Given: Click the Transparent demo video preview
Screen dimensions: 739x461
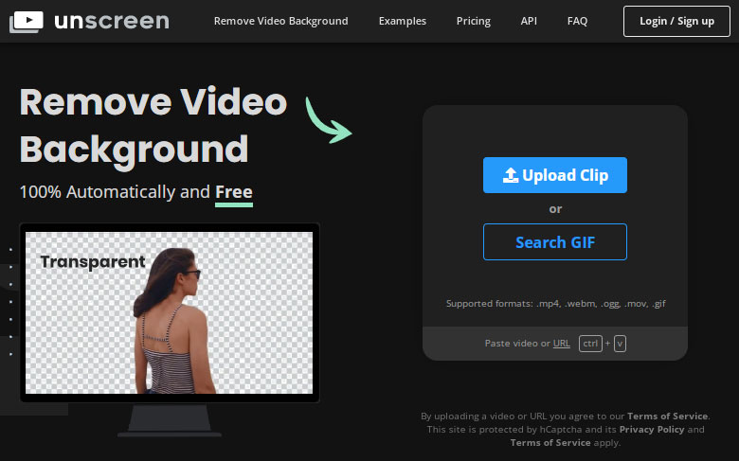Looking at the screenshot, I should [170, 312].
